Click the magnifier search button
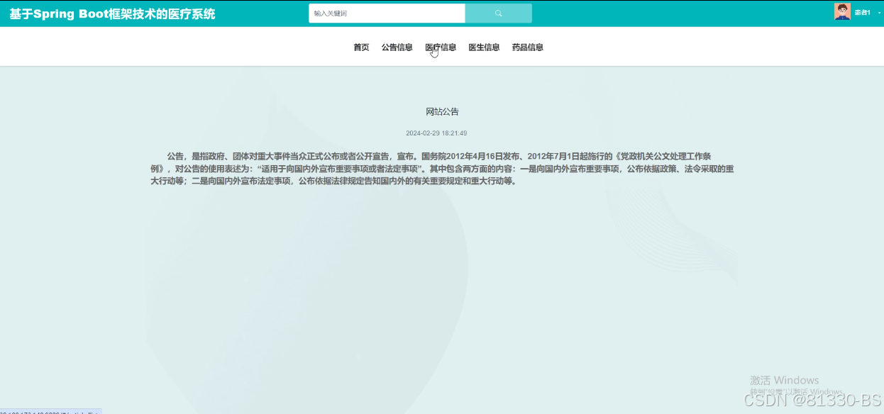The height and width of the screenshot is (414, 884). click(x=498, y=13)
